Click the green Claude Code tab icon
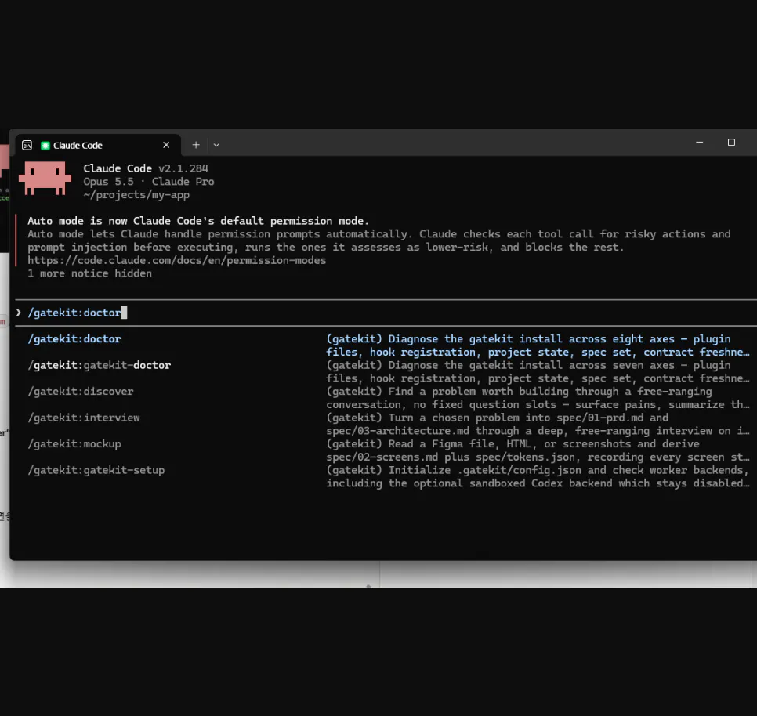Screen dimensions: 757x716 coord(45,146)
